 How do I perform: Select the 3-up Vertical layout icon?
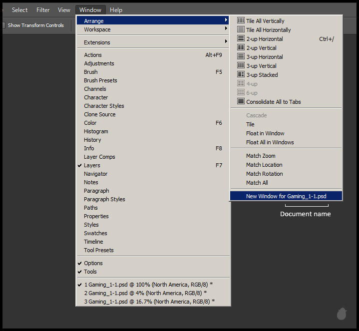(x=241, y=66)
